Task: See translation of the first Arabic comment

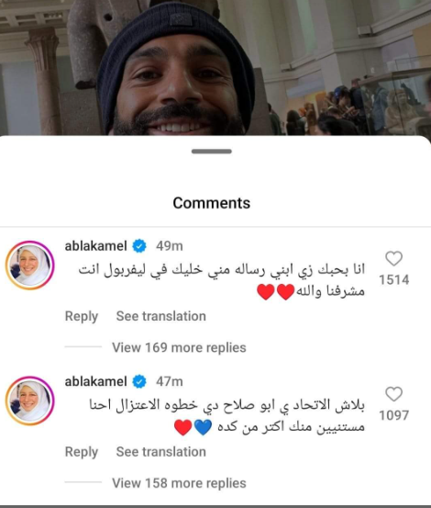Action: coord(161,316)
